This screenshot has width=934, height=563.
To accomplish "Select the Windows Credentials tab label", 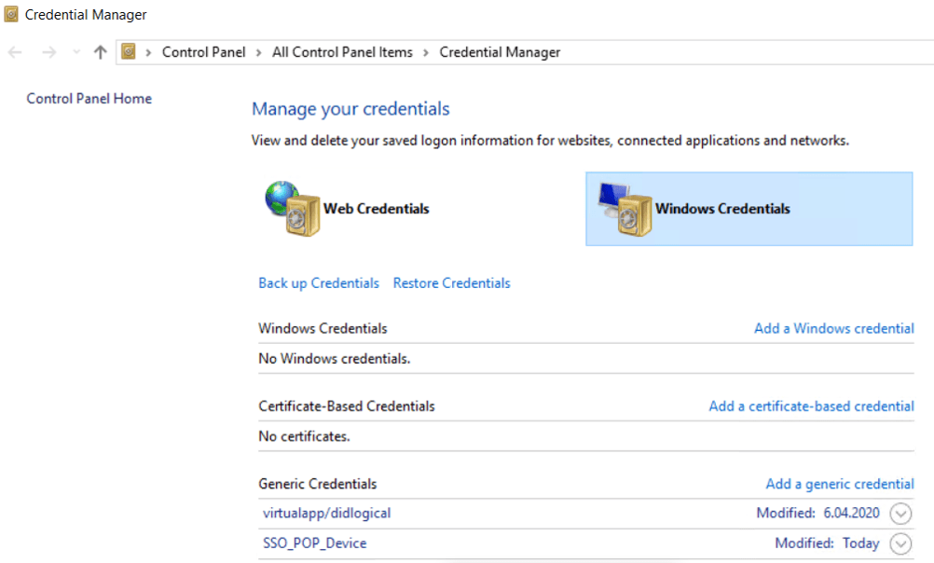I will pos(722,209).
